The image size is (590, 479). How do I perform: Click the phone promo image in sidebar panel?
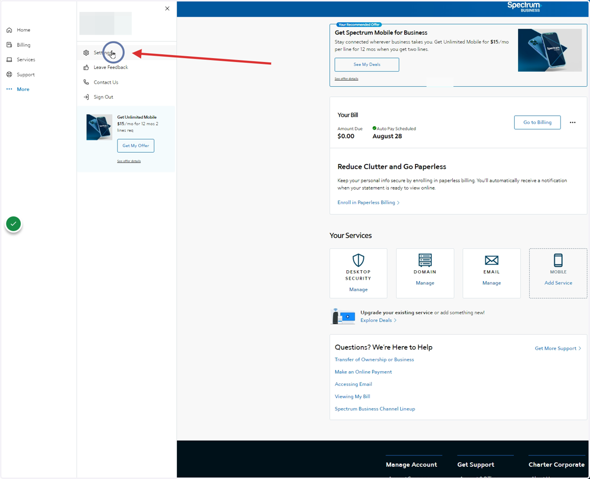tap(99, 127)
